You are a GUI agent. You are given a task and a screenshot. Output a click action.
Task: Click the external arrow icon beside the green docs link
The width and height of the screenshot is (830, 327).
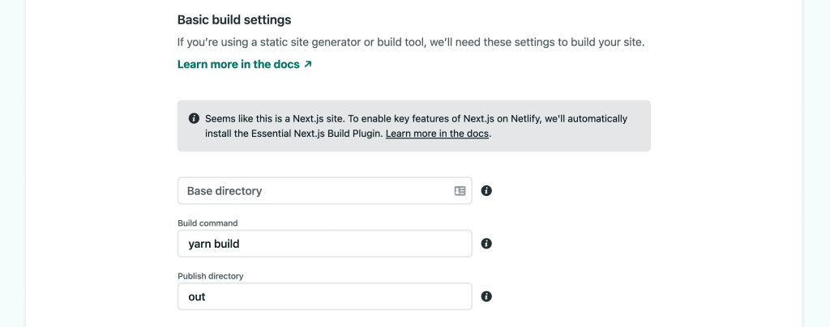pyautogui.click(x=308, y=65)
